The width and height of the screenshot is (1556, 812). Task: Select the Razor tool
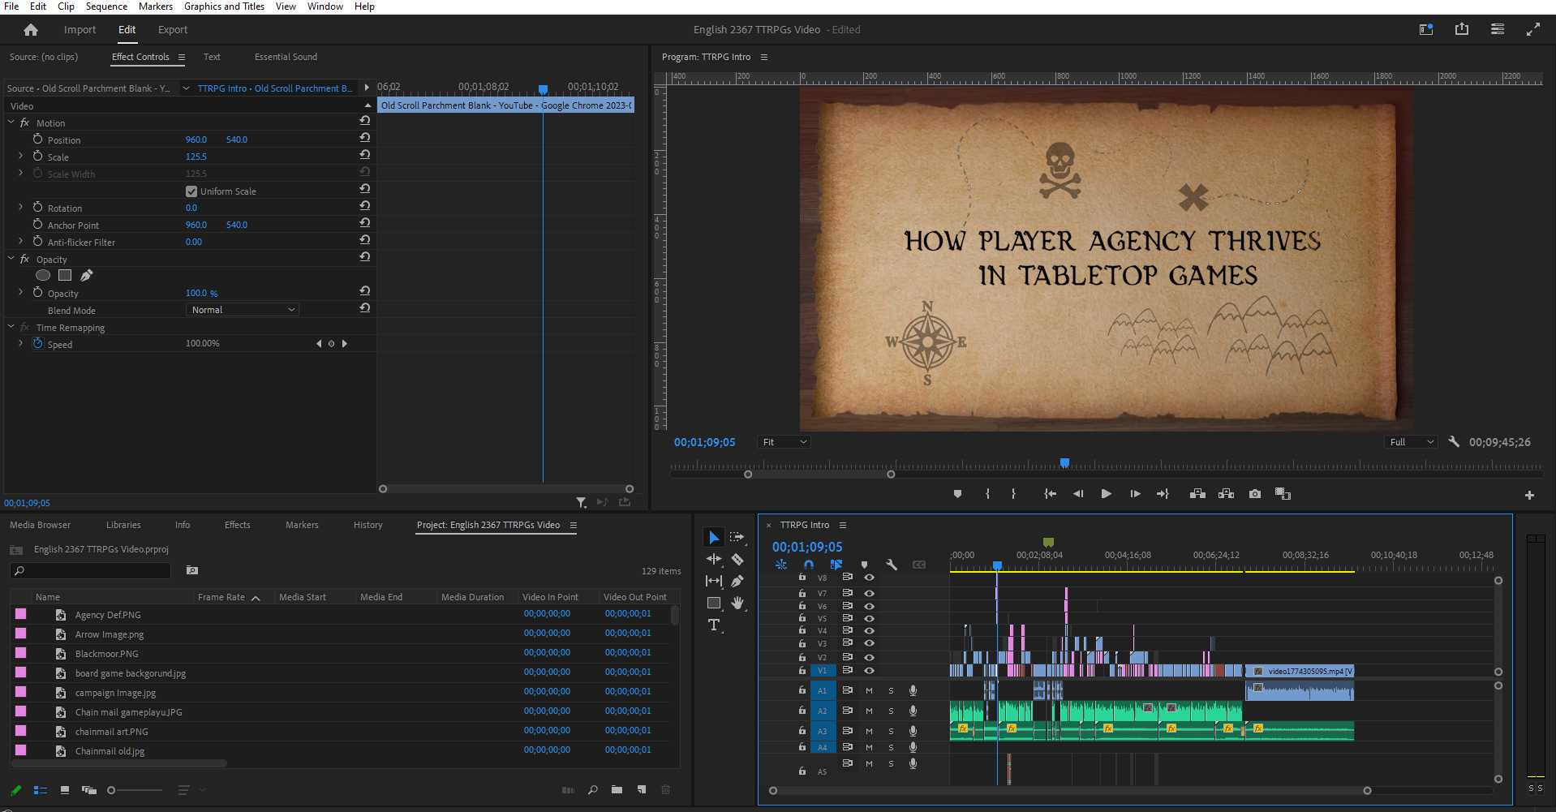pos(737,560)
